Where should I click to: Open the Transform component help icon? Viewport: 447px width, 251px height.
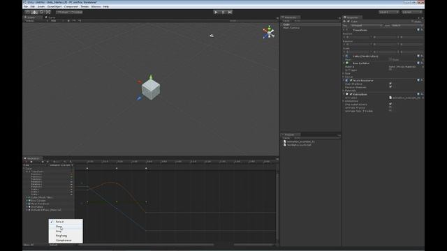click(418, 30)
